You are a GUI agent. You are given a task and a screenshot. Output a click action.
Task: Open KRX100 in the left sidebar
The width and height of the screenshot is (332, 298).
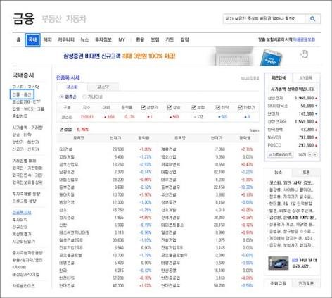tap(19, 267)
